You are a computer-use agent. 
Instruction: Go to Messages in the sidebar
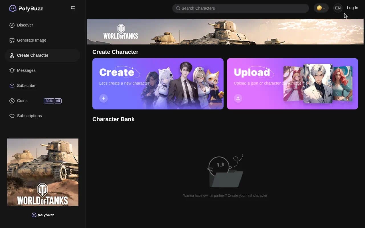(42, 70)
